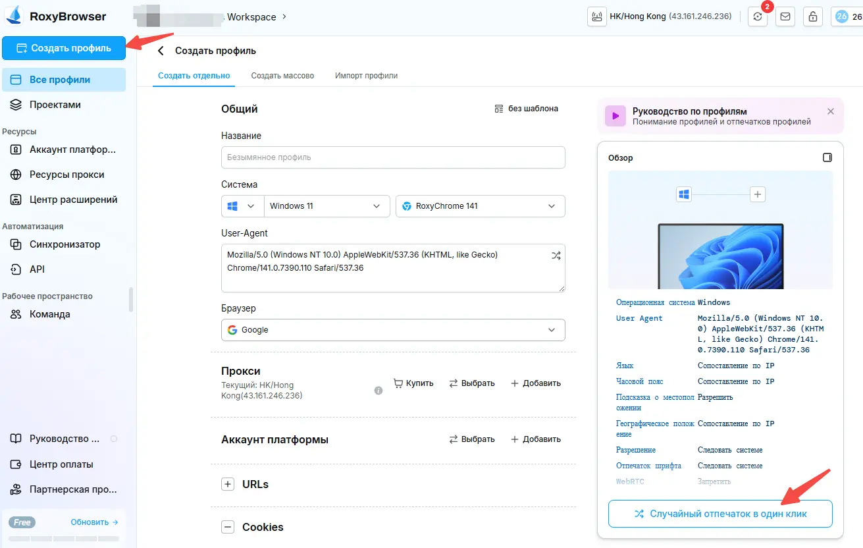This screenshot has width=863, height=548.
Task: Click the shuffle User-Agent icon
Action: (x=556, y=256)
